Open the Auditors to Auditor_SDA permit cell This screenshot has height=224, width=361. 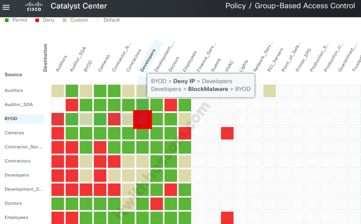point(72,91)
